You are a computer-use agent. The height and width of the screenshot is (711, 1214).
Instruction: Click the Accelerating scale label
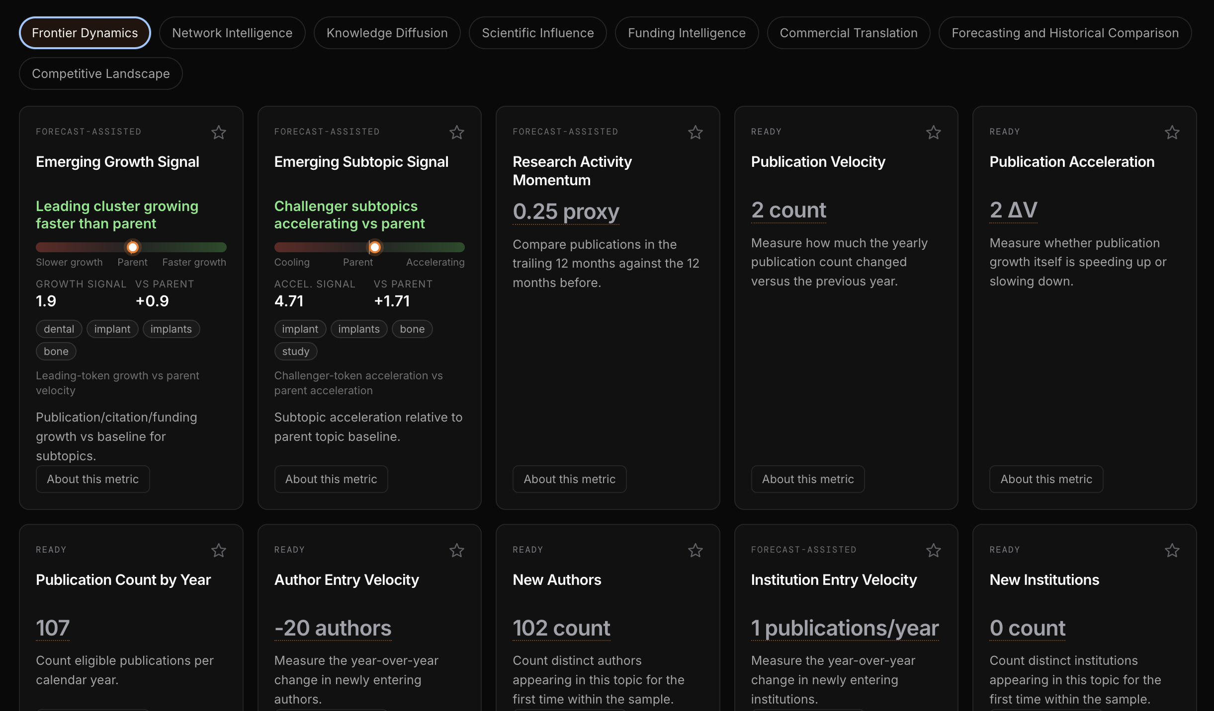click(435, 262)
